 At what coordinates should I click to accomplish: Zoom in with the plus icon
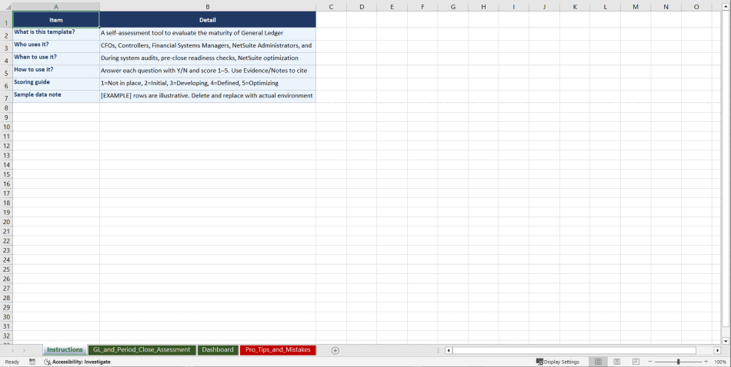click(x=706, y=362)
